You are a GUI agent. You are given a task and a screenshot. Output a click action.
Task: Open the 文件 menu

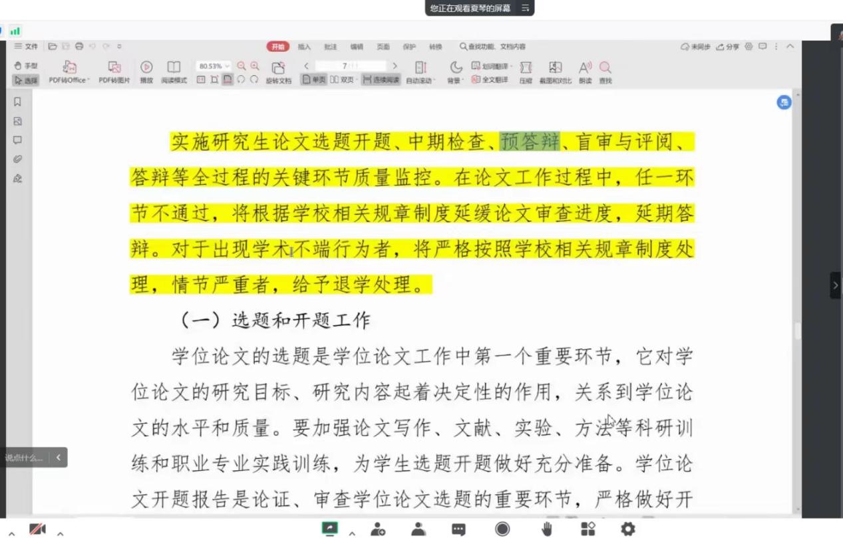tap(27, 47)
